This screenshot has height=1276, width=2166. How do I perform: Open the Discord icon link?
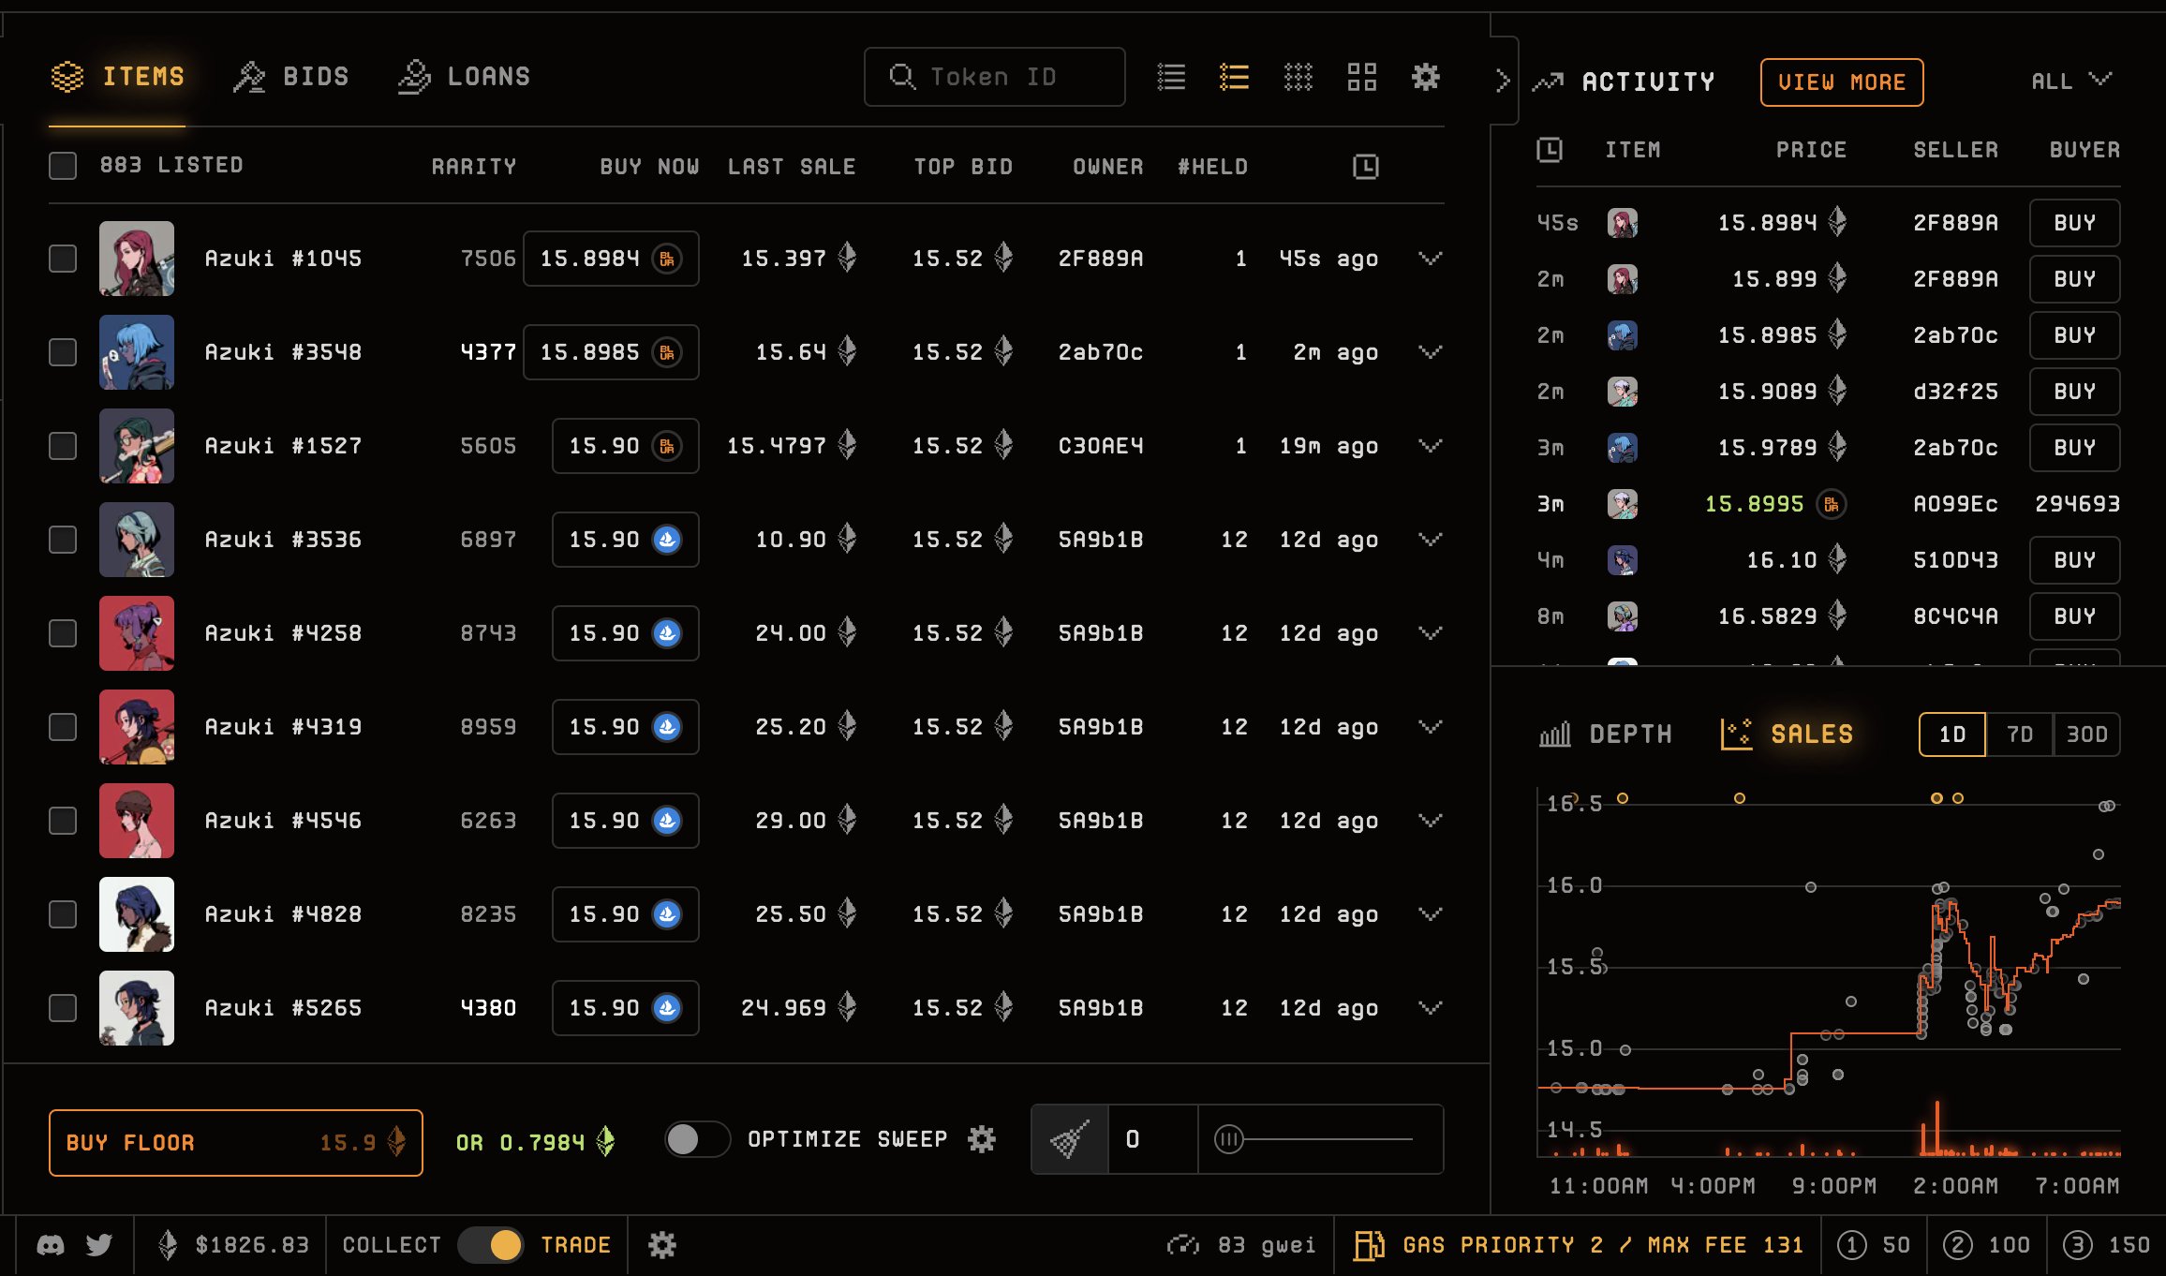51,1245
